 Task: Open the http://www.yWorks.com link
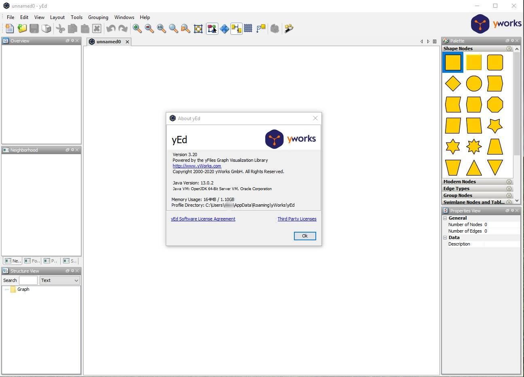tap(197, 166)
